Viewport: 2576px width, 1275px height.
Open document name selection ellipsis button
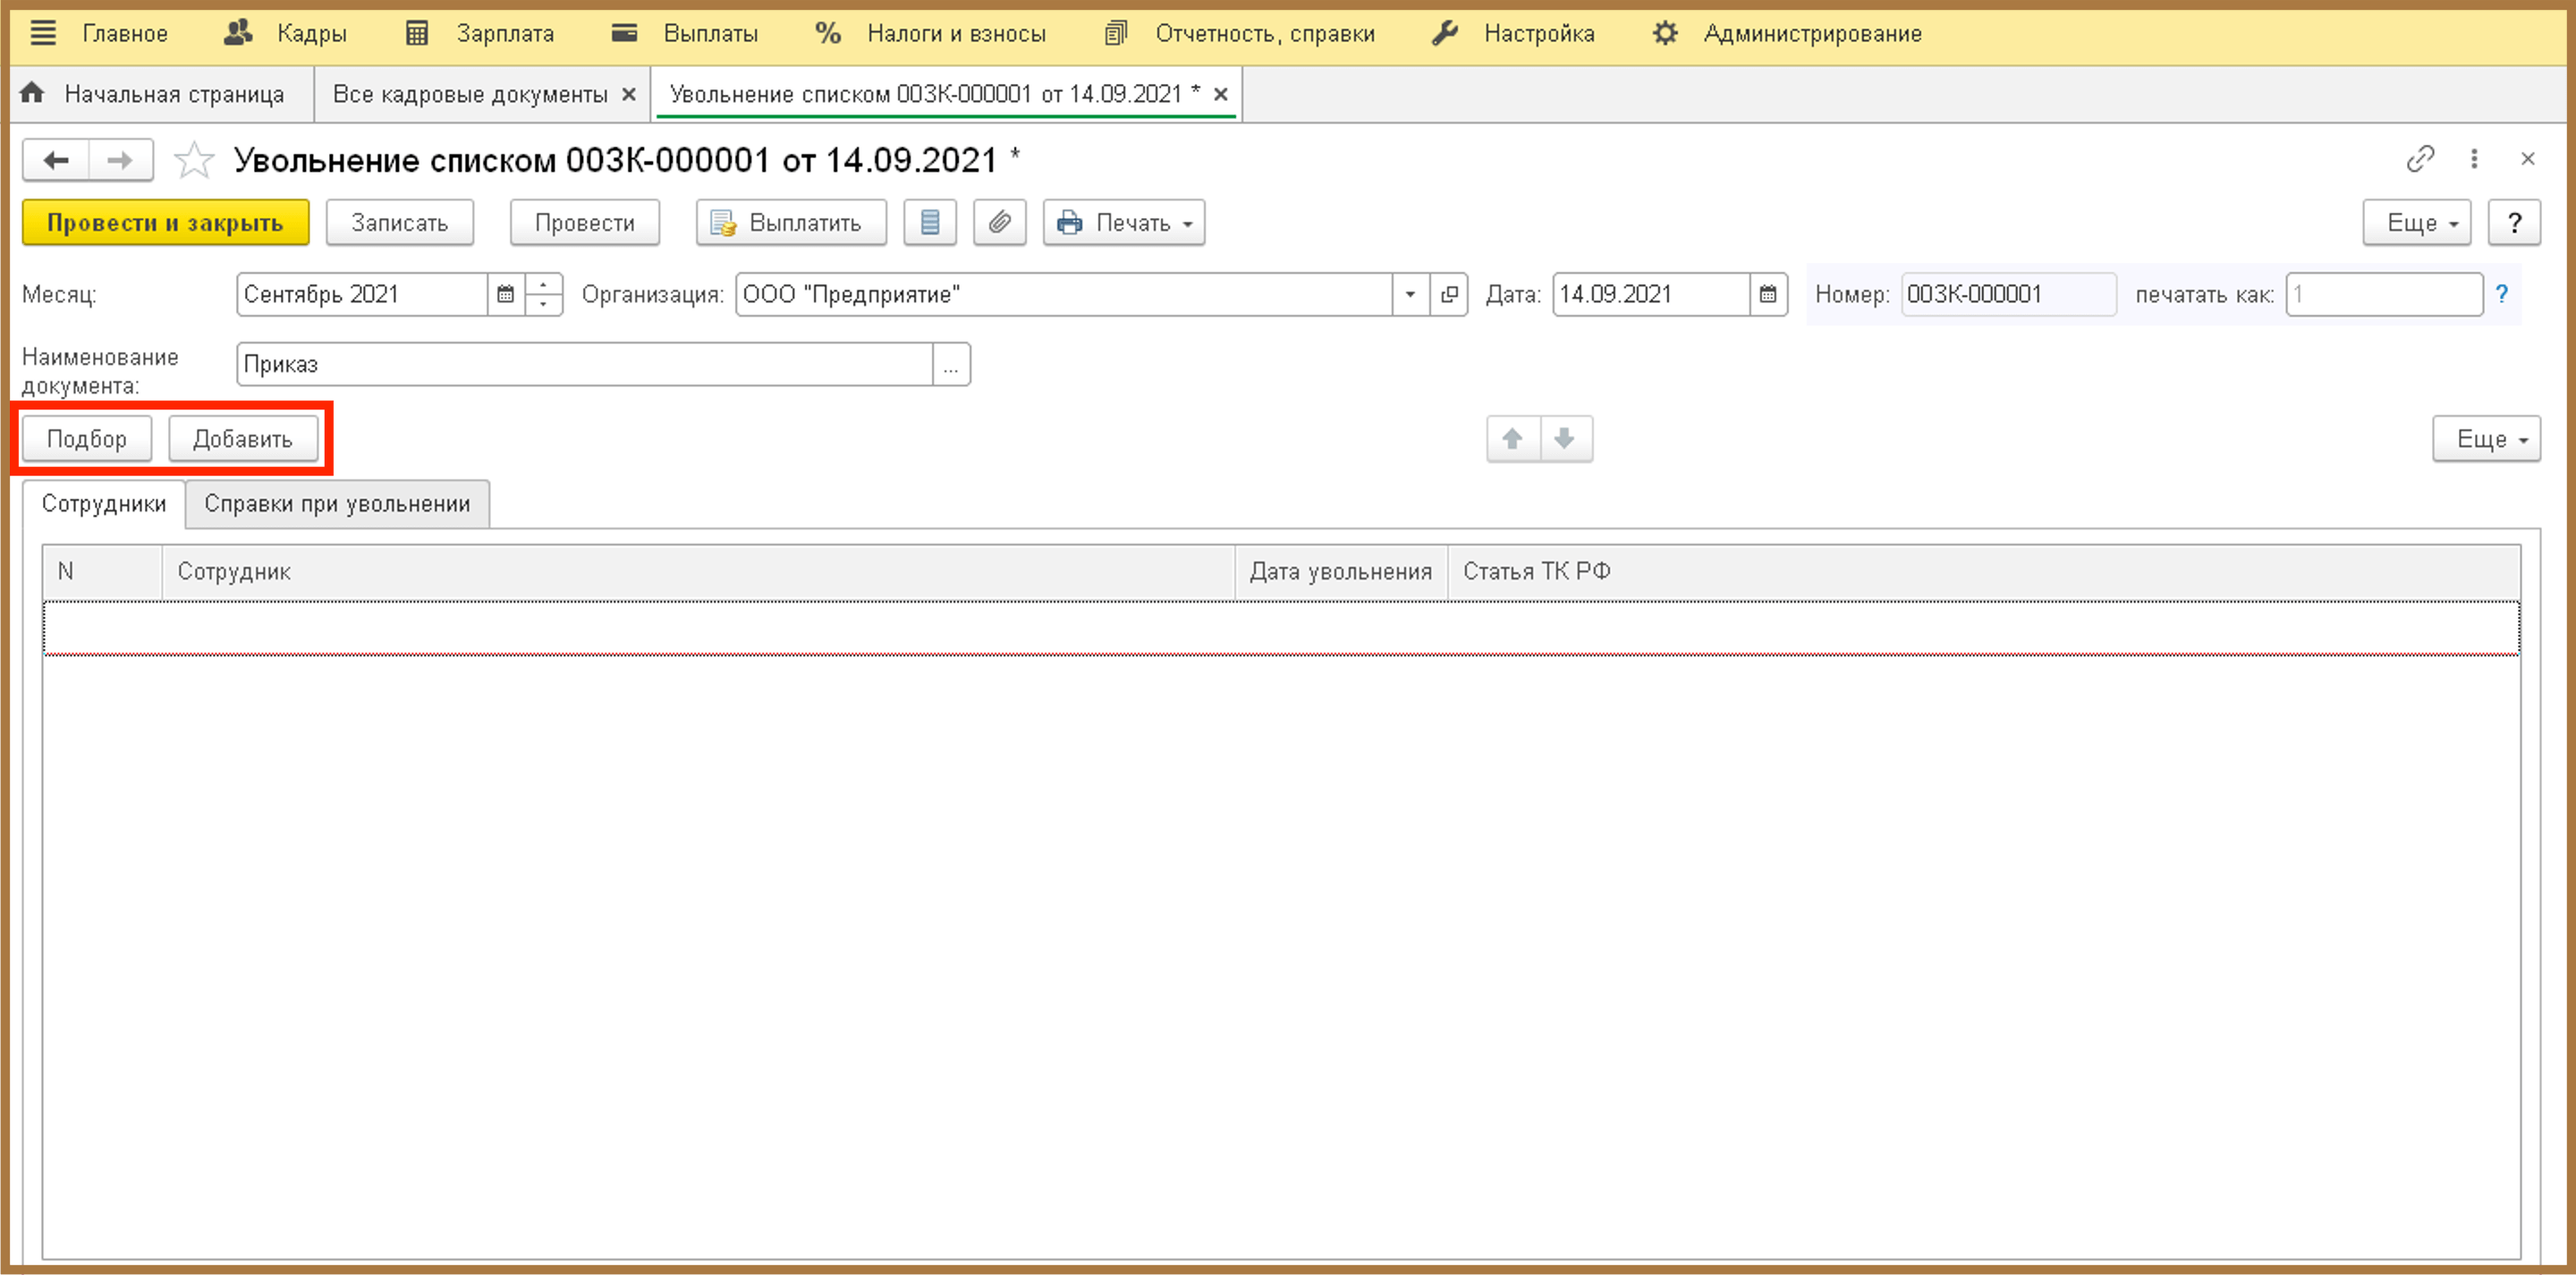click(x=951, y=365)
